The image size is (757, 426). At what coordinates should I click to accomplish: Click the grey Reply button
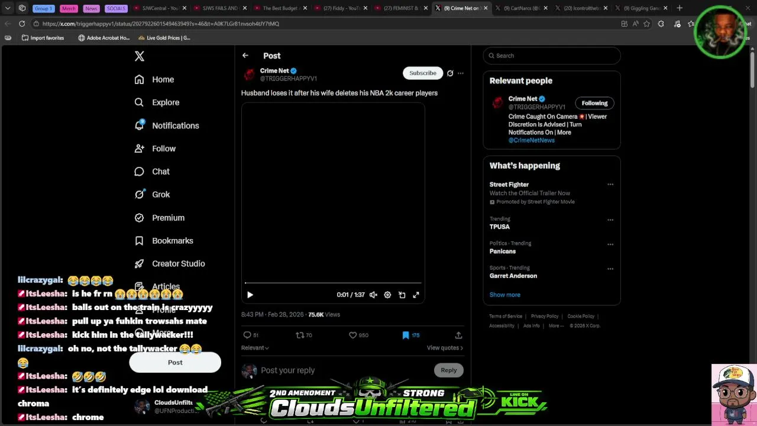click(449, 370)
